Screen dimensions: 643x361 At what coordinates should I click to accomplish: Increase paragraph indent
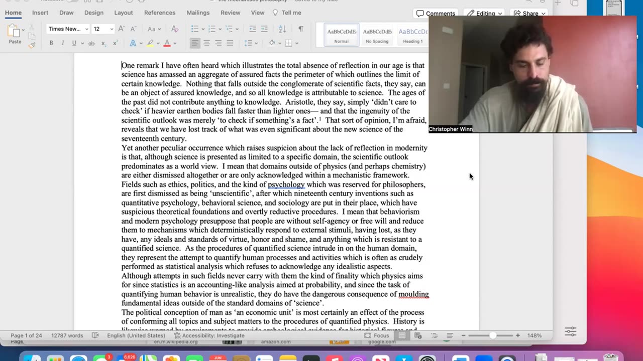coord(265,29)
